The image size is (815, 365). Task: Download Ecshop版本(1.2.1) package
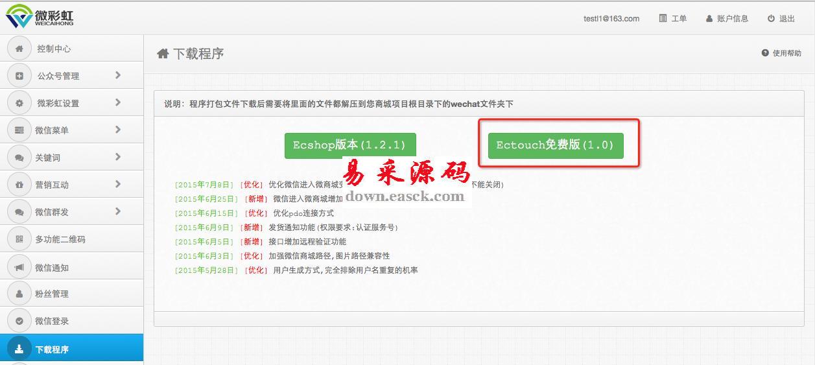pos(350,145)
